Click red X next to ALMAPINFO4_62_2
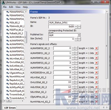Screen dimensions: 111x110 [x=96, y=68]
